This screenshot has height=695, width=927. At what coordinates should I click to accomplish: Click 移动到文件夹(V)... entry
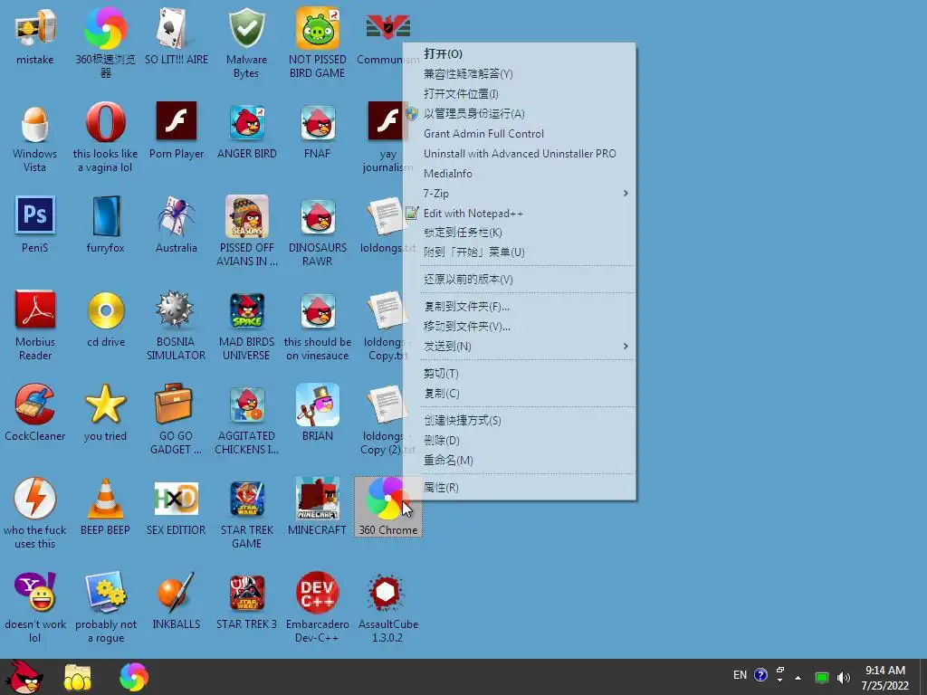point(519,326)
